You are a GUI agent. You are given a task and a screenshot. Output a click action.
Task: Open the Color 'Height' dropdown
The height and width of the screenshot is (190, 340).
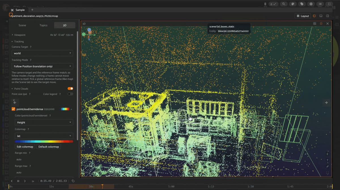[44, 123]
